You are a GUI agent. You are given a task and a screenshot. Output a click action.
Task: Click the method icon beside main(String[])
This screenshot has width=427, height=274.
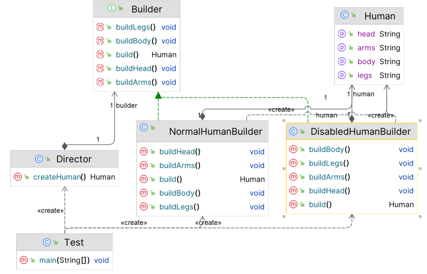click(x=24, y=260)
